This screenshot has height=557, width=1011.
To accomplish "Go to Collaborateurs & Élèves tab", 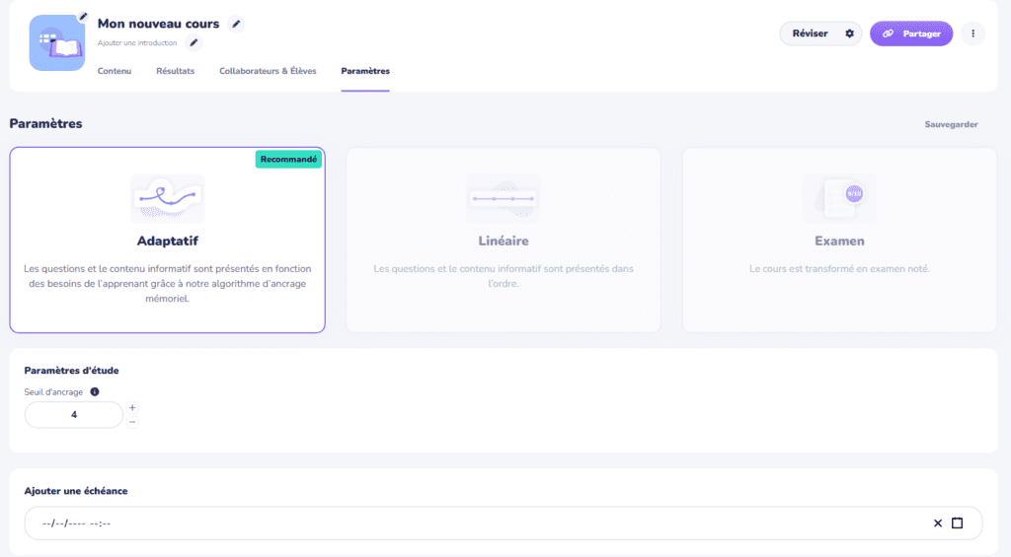I will 268,71.
